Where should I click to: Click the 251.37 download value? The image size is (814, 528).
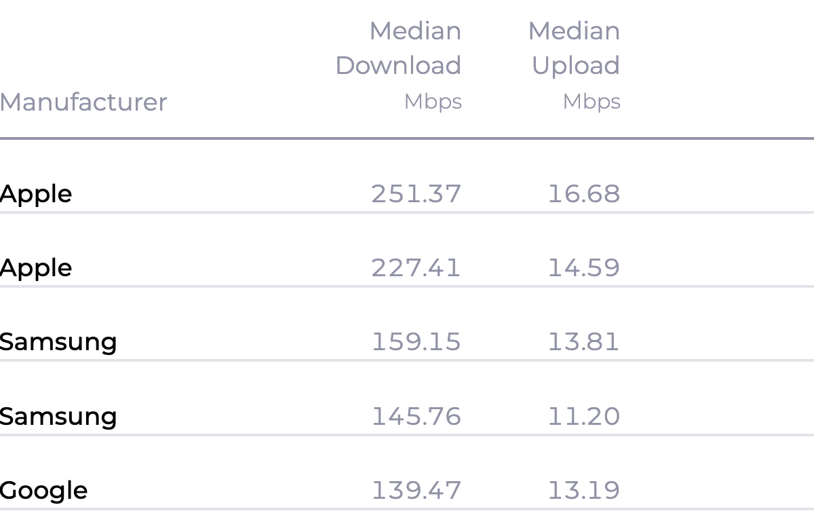click(416, 194)
